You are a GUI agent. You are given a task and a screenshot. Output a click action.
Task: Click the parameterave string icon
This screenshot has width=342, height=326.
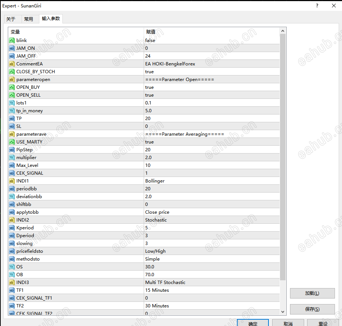[x=12, y=134]
